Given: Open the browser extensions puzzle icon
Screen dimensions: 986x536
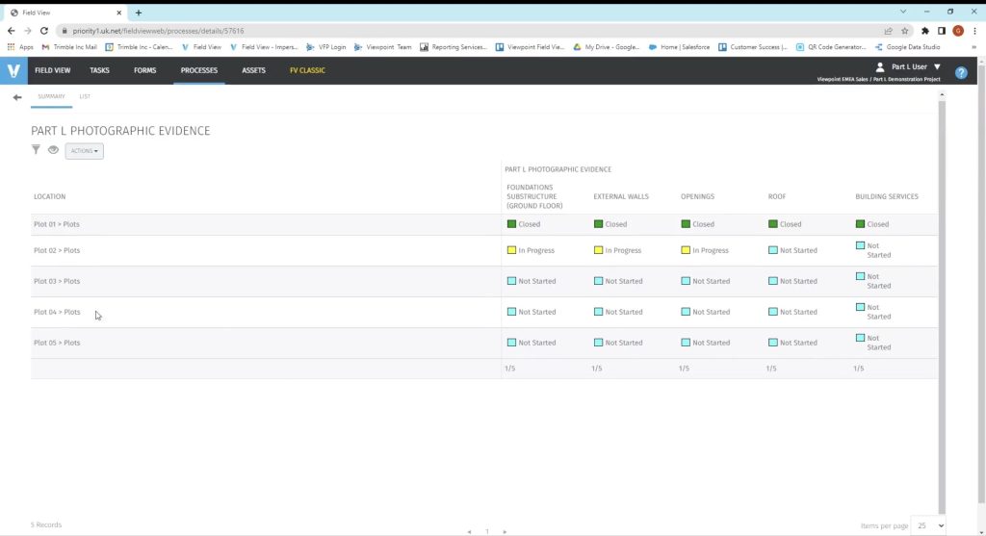Looking at the screenshot, I should point(926,31).
